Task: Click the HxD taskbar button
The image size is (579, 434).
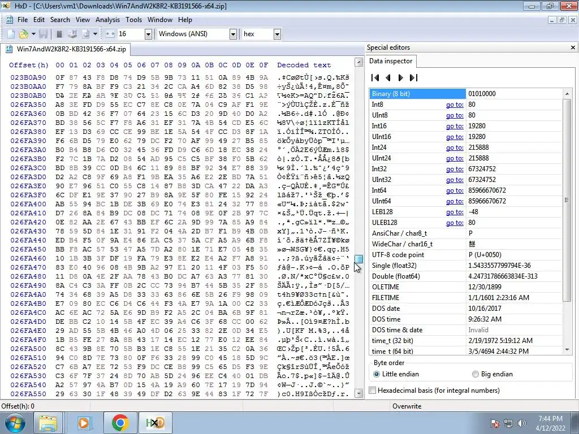Action: tap(155, 423)
